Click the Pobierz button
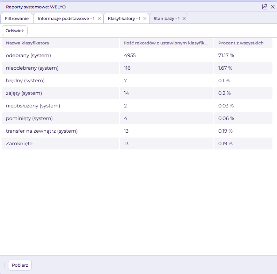Image resolution: width=277 pixels, height=274 pixels. click(x=20, y=265)
